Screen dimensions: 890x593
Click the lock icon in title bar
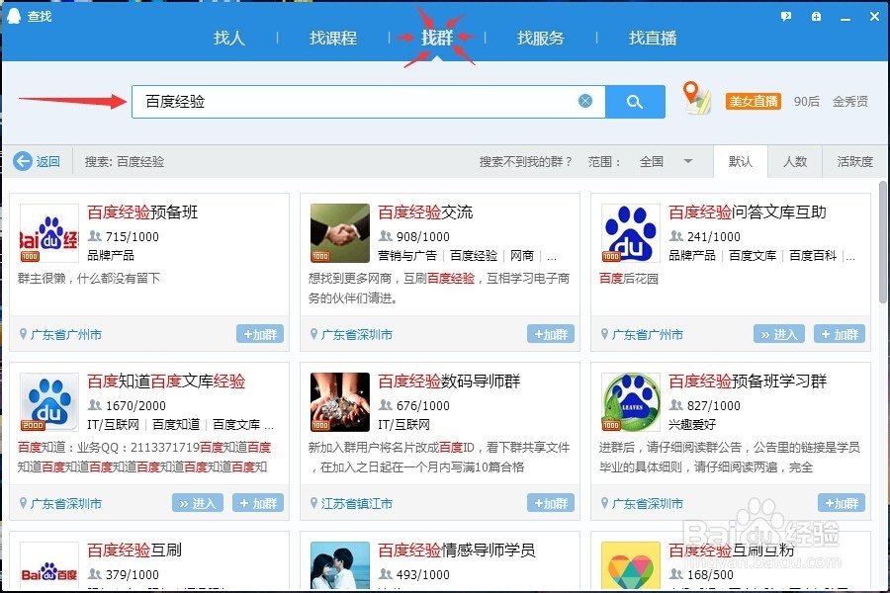pos(816,17)
